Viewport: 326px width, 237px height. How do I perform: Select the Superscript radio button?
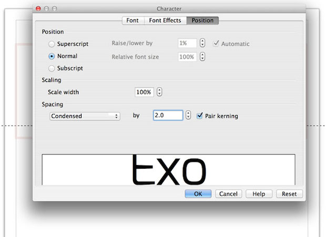(x=52, y=44)
